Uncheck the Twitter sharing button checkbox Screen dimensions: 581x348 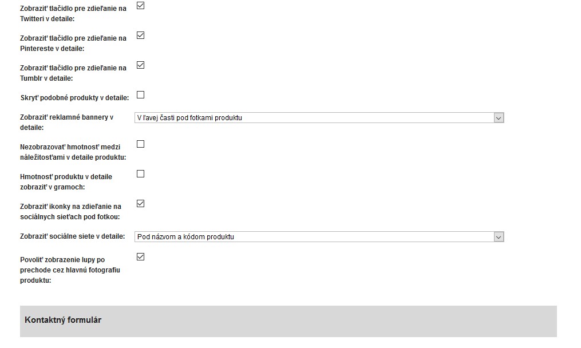coord(141,6)
